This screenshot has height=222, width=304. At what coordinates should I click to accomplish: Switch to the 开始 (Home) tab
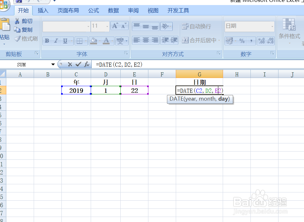(23, 10)
